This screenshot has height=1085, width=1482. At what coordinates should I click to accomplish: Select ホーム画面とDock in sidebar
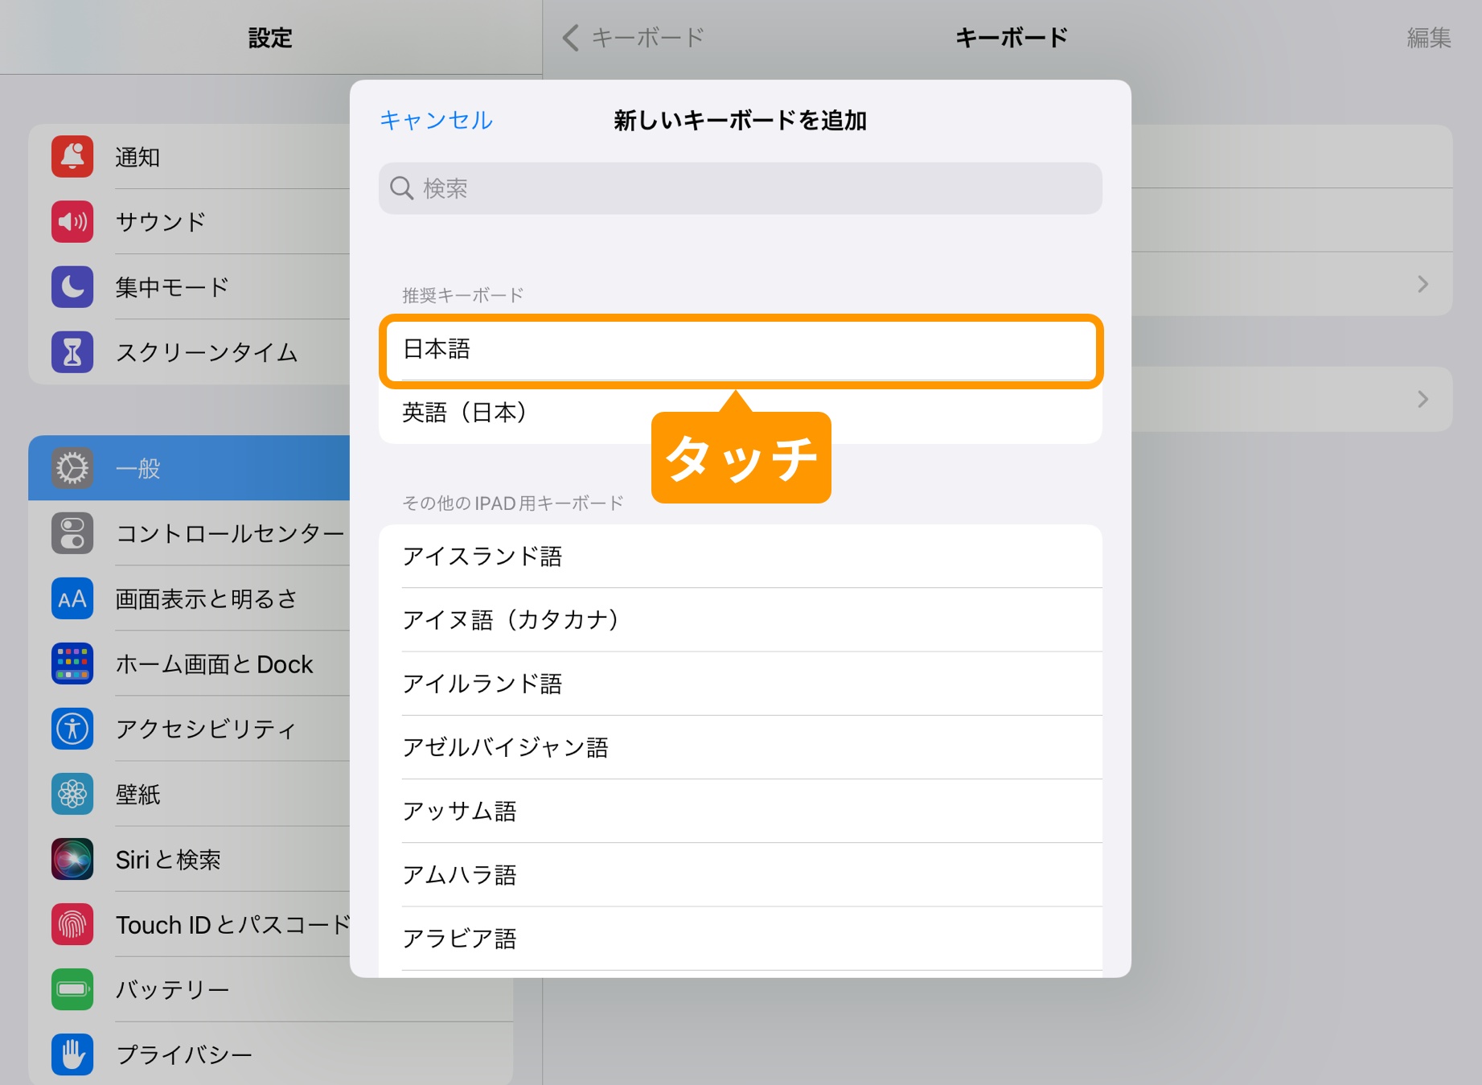pyautogui.click(x=215, y=664)
